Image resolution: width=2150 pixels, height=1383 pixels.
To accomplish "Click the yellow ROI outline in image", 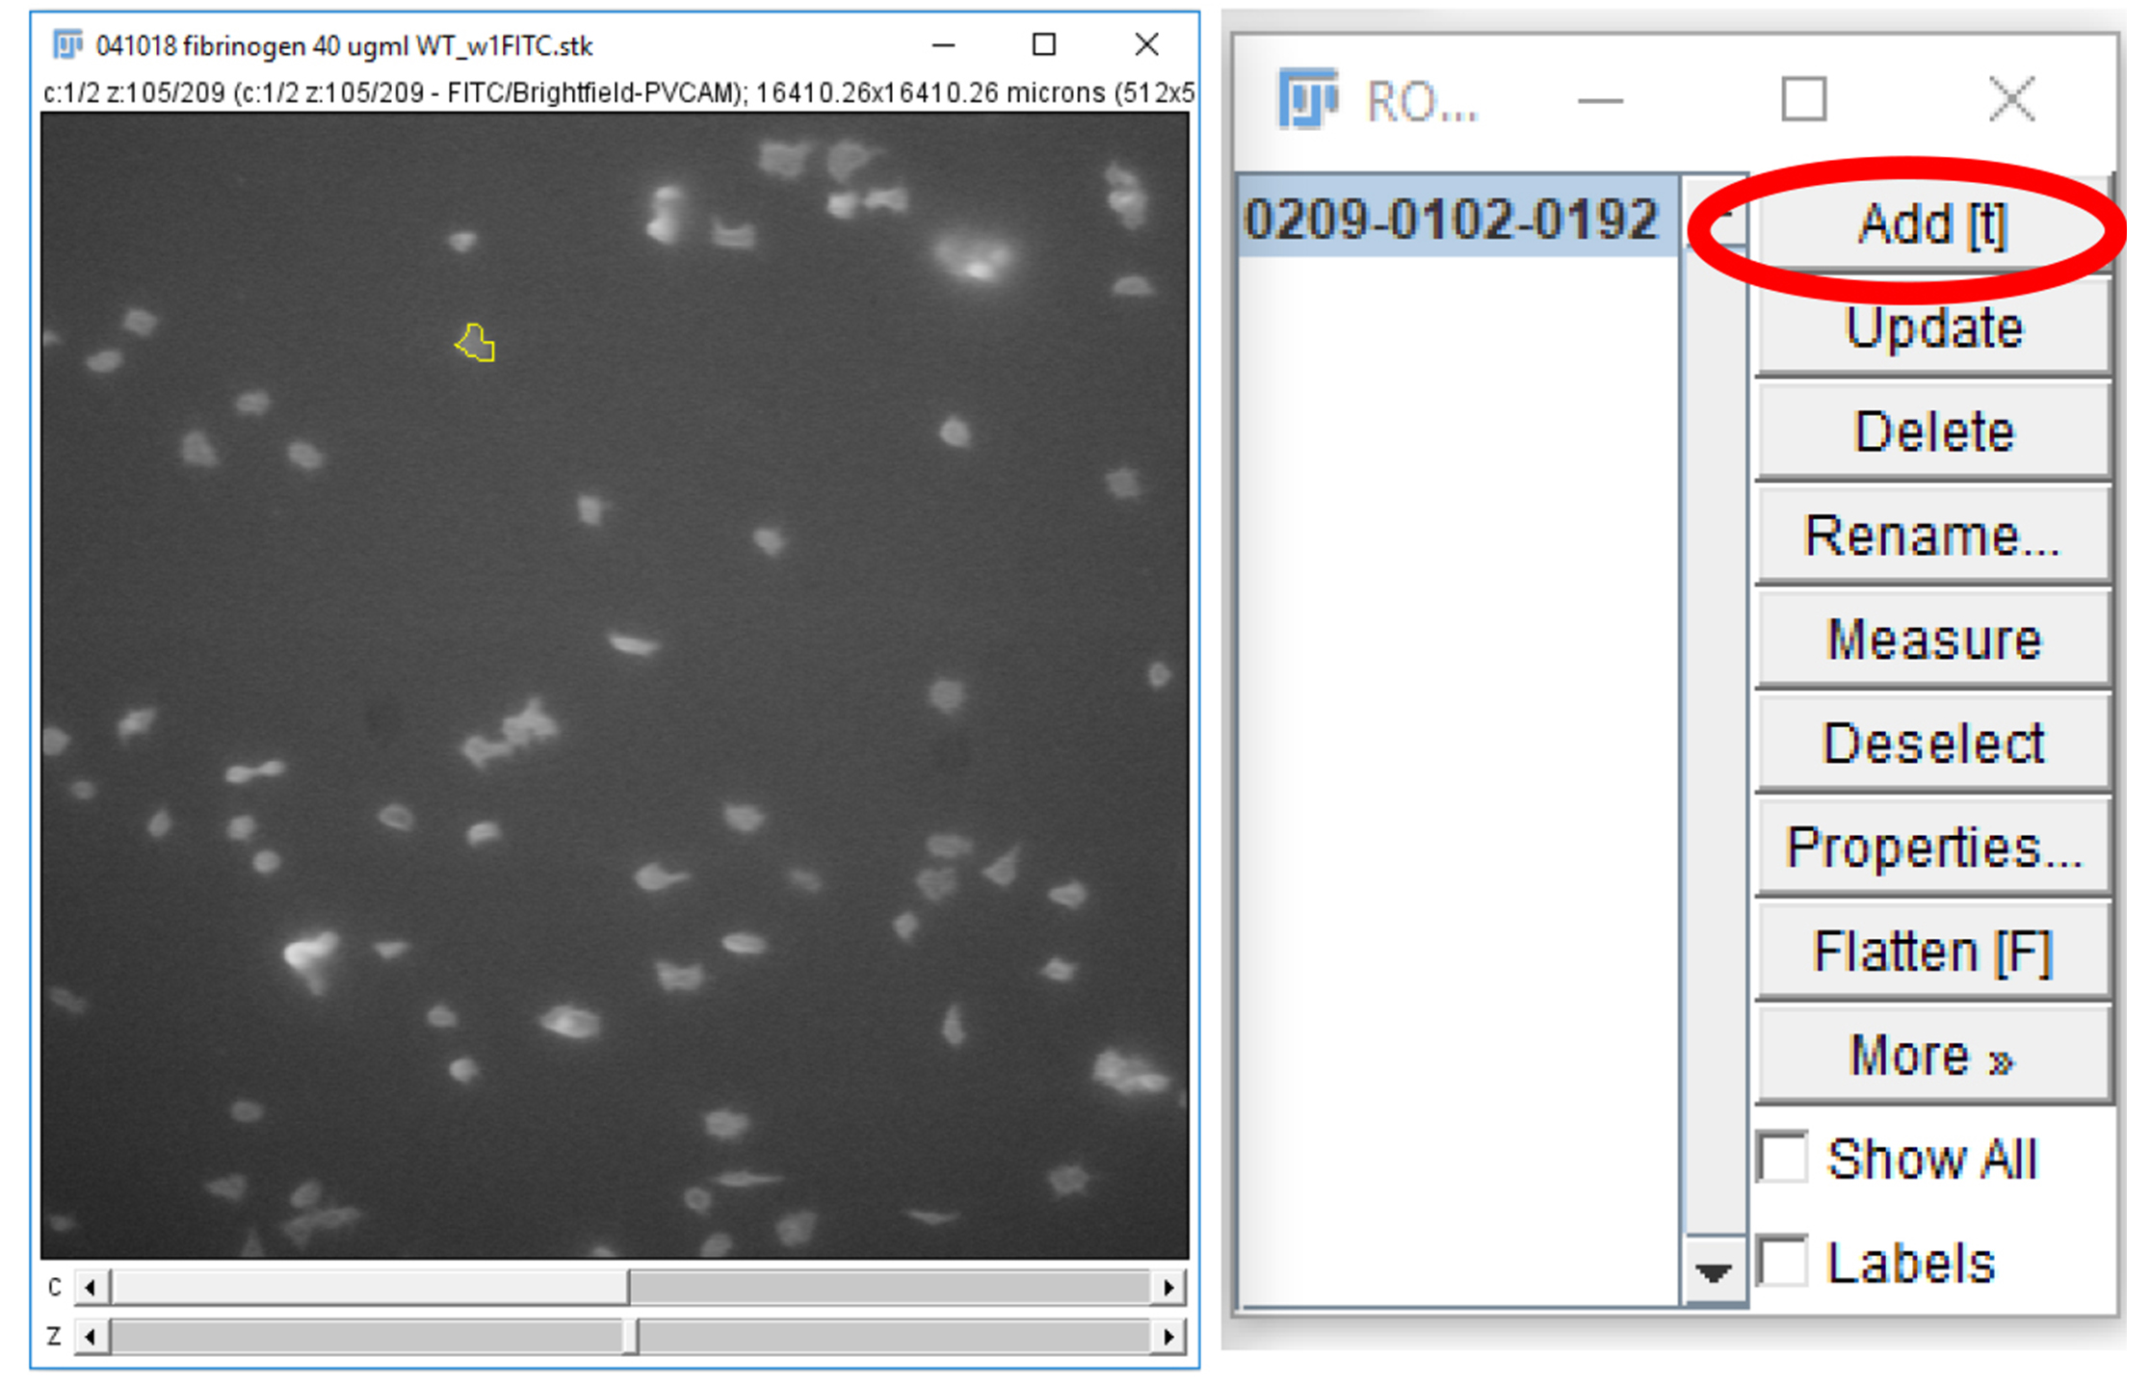I will coord(475,343).
